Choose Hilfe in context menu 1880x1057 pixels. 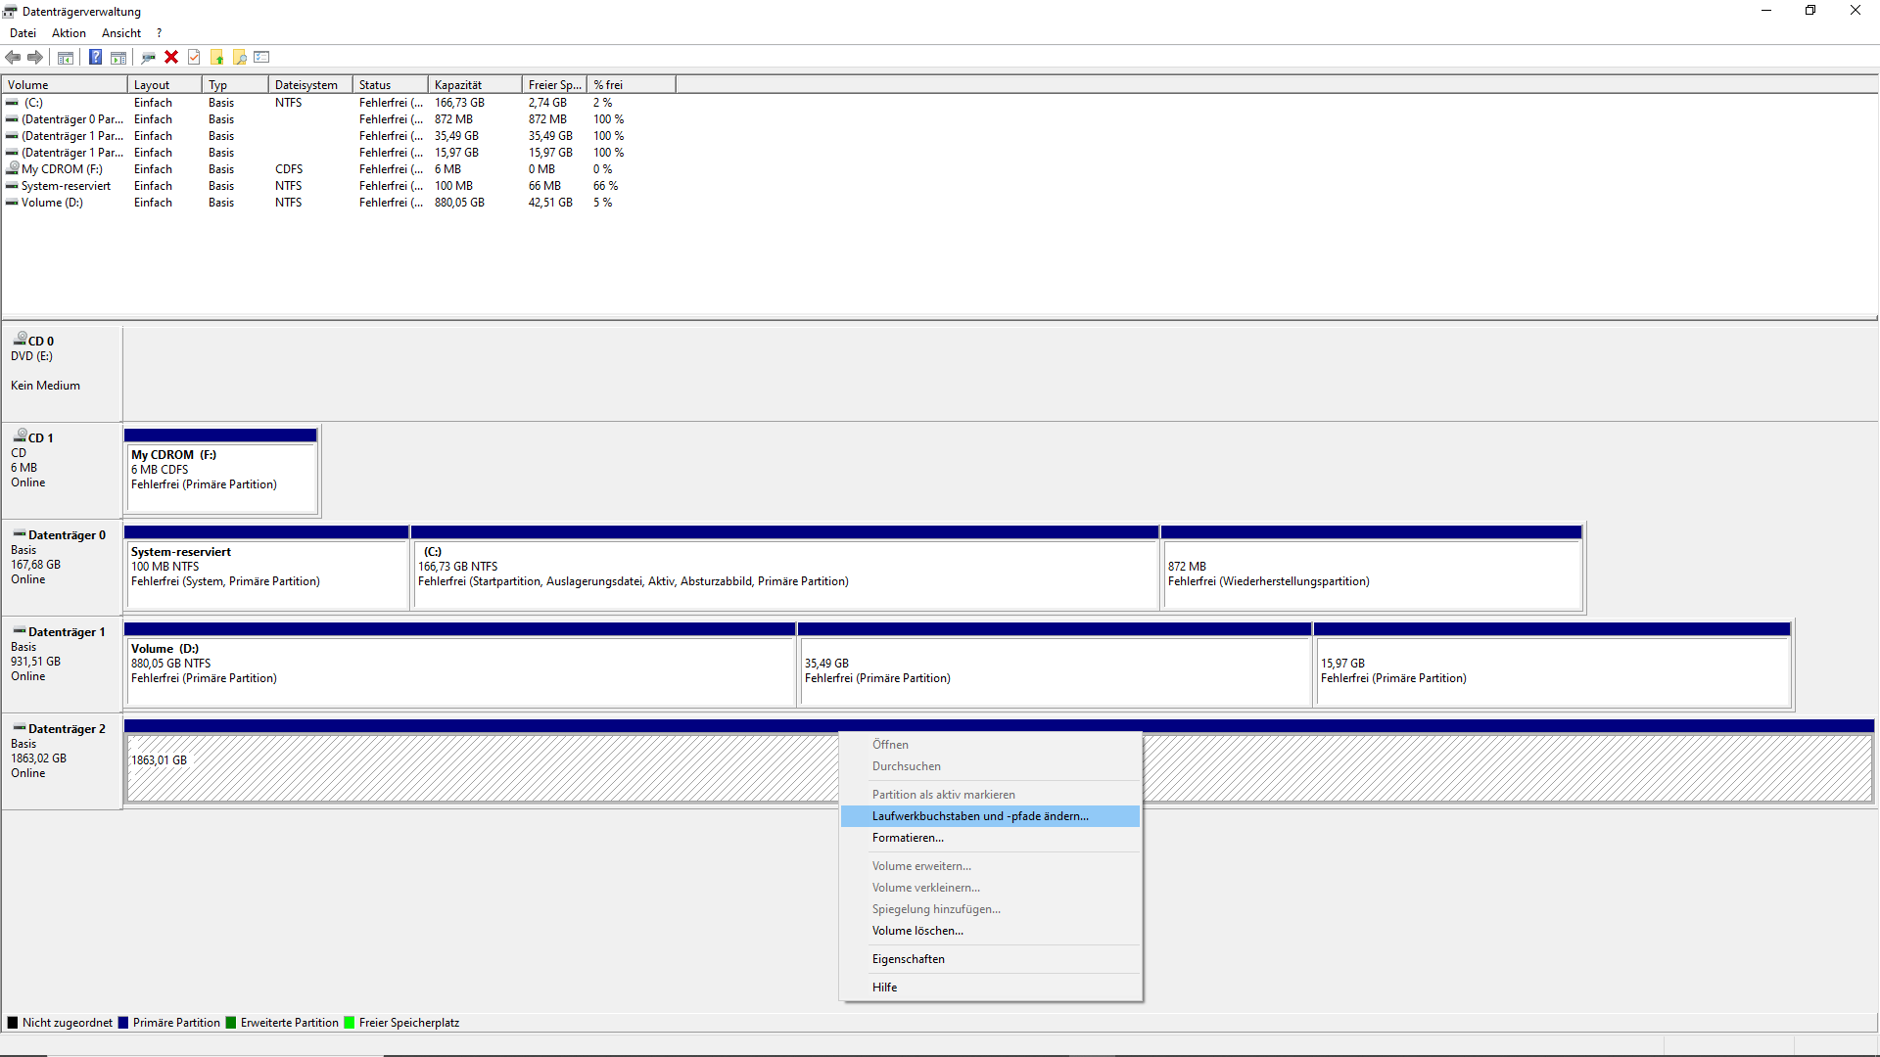[990, 988]
